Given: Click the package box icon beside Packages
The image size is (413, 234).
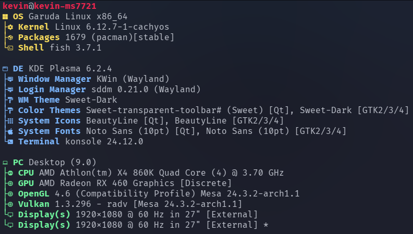Looking at the screenshot, I should point(10,38).
